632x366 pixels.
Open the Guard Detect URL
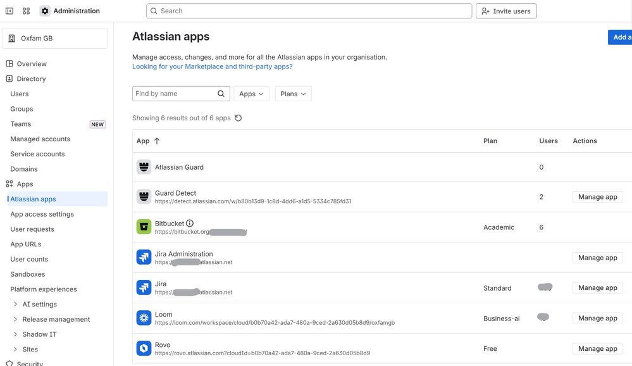253,201
